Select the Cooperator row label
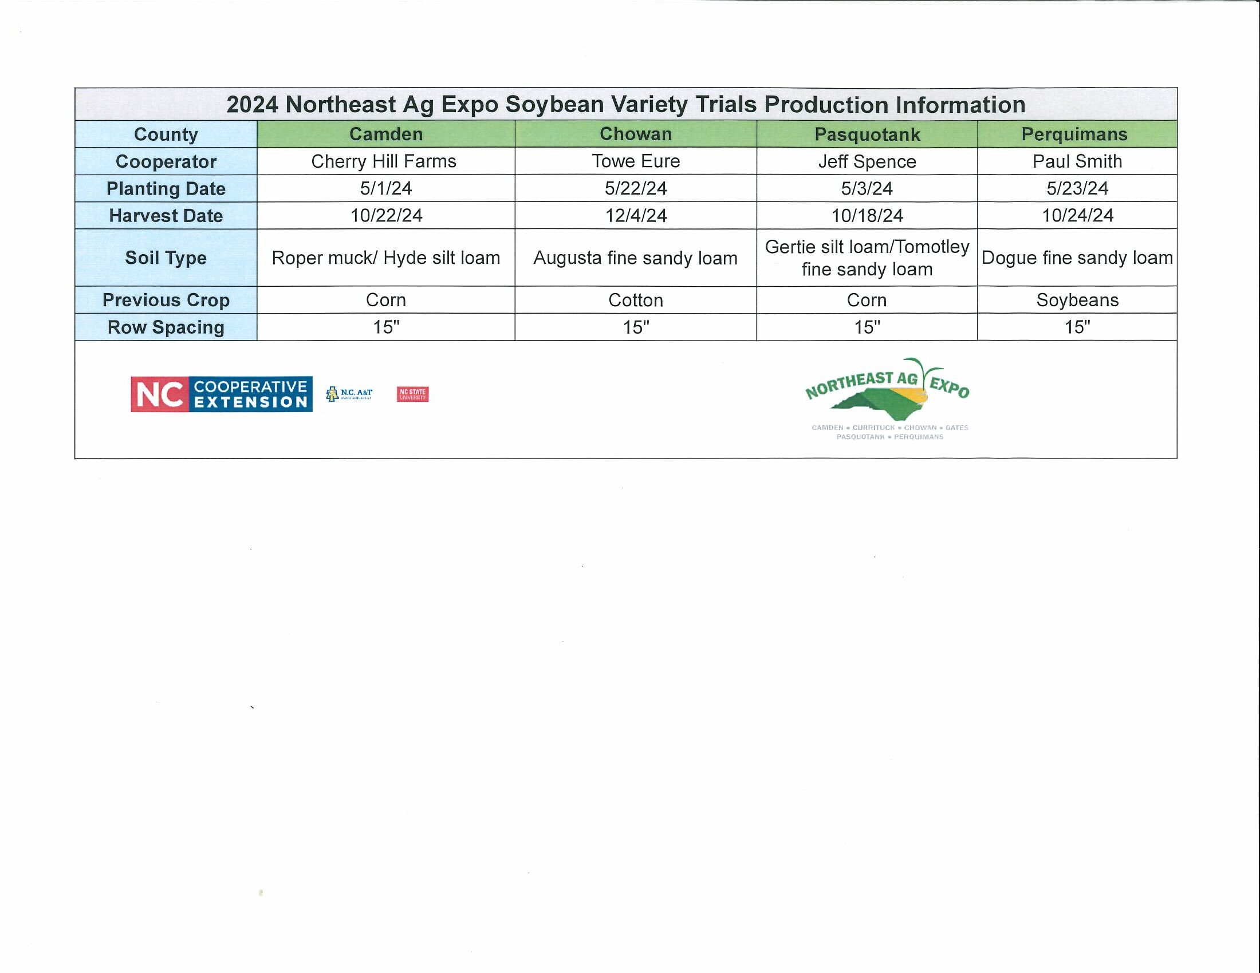The image size is (1260, 973). coord(166,161)
